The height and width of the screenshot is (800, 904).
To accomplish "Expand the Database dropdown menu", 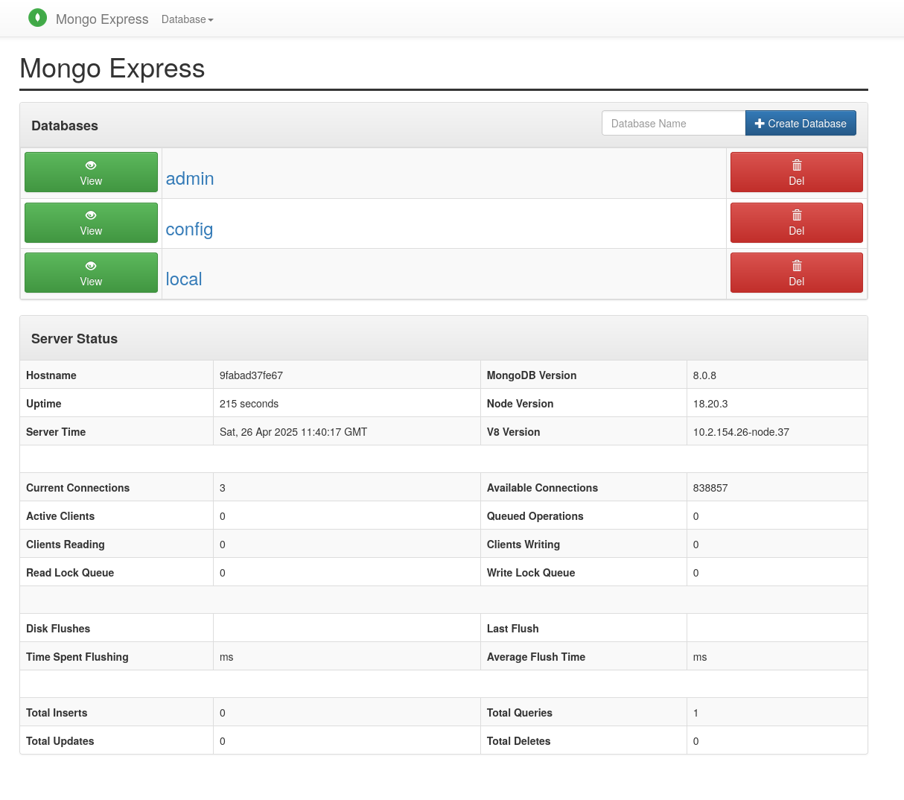I will tap(188, 19).
